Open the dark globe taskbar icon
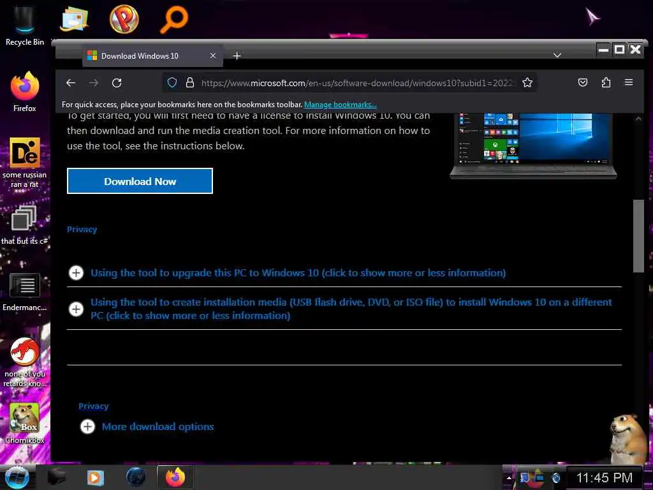Viewport: 653px width, 490px height. pos(136,477)
